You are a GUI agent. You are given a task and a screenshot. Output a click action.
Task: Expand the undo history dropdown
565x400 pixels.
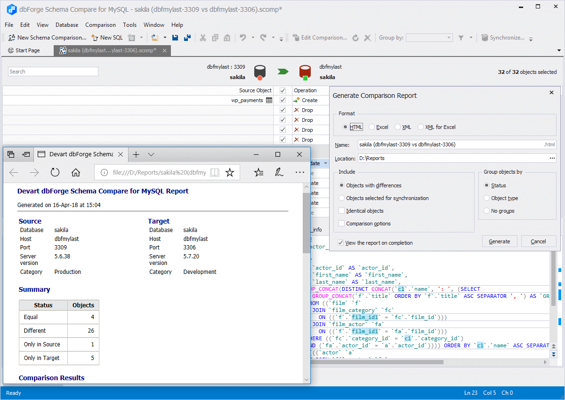tap(253, 38)
